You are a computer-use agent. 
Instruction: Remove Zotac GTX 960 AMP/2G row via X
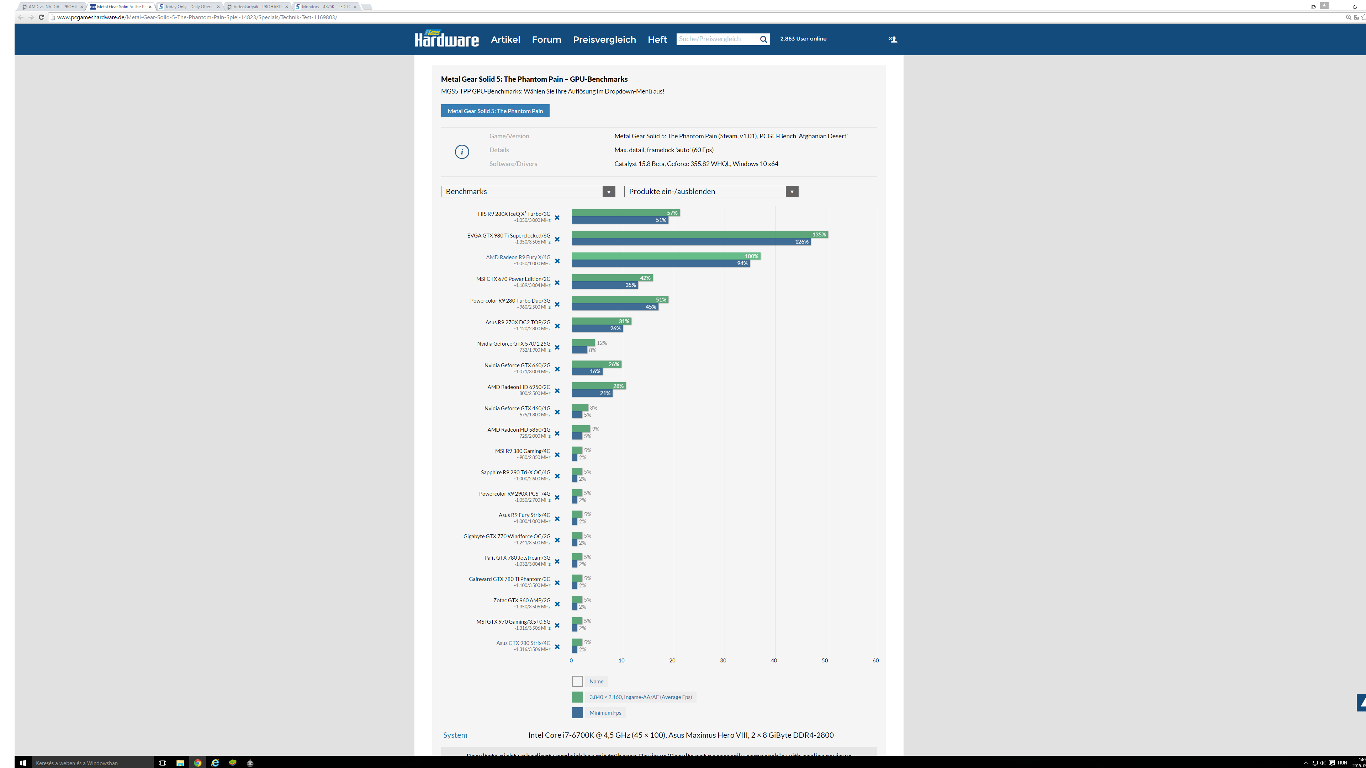coord(557,604)
